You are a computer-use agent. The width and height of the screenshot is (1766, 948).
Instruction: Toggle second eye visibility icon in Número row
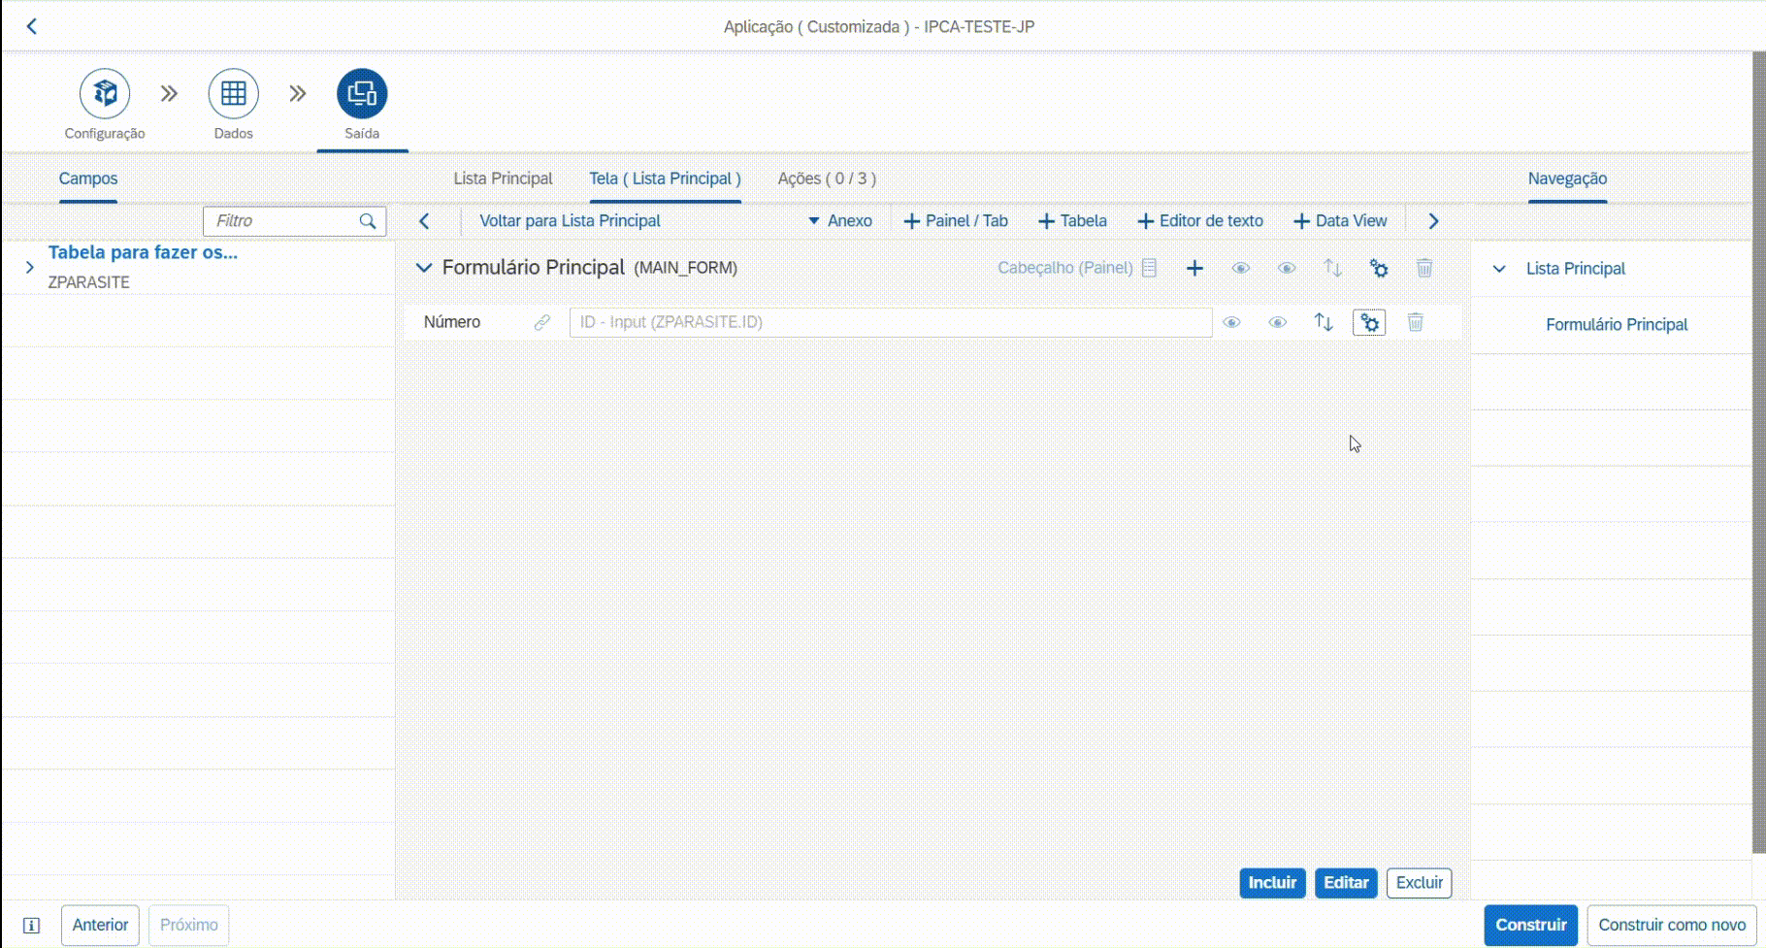pos(1278,322)
